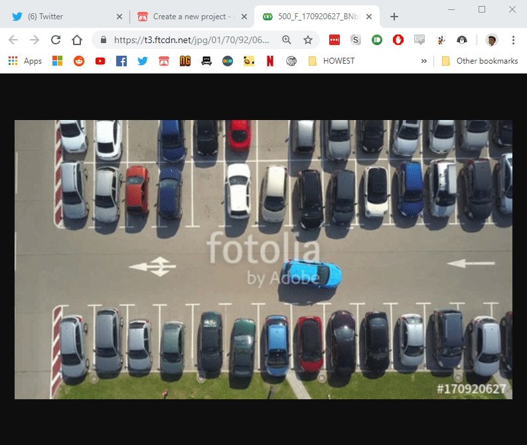The image size is (527, 445).
Task: Open the Reddit bookmark
Action: pos(79,61)
